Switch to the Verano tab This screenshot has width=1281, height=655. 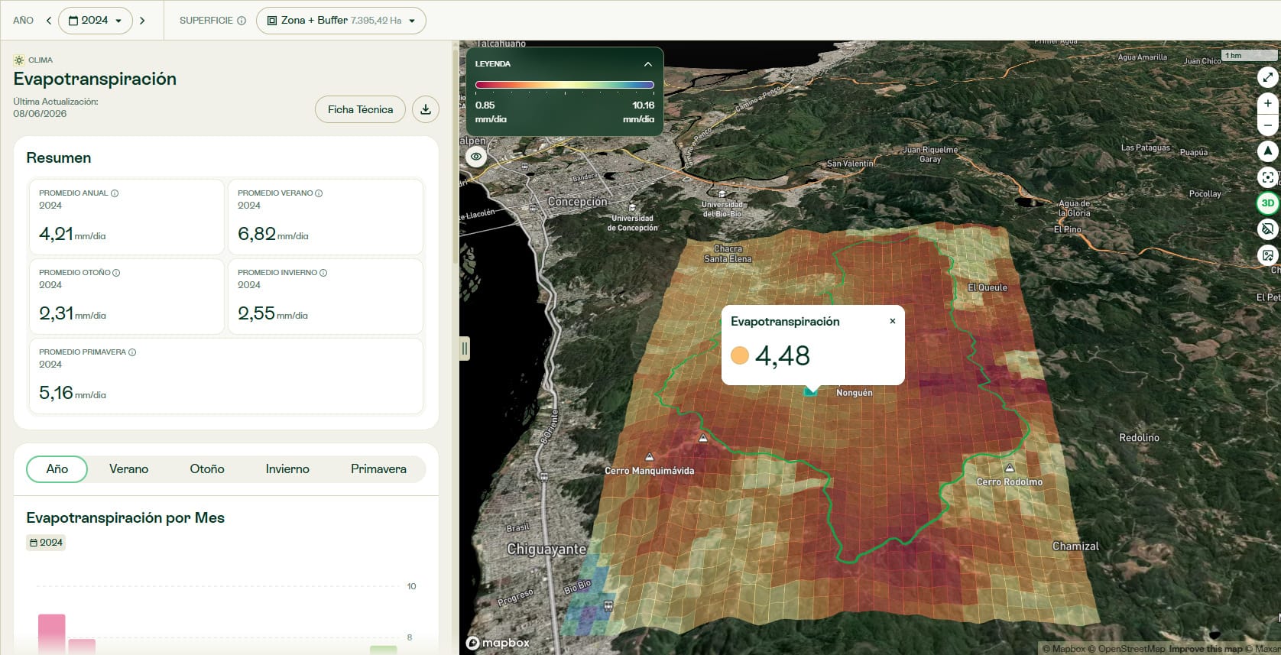pyautogui.click(x=128, y=469)
